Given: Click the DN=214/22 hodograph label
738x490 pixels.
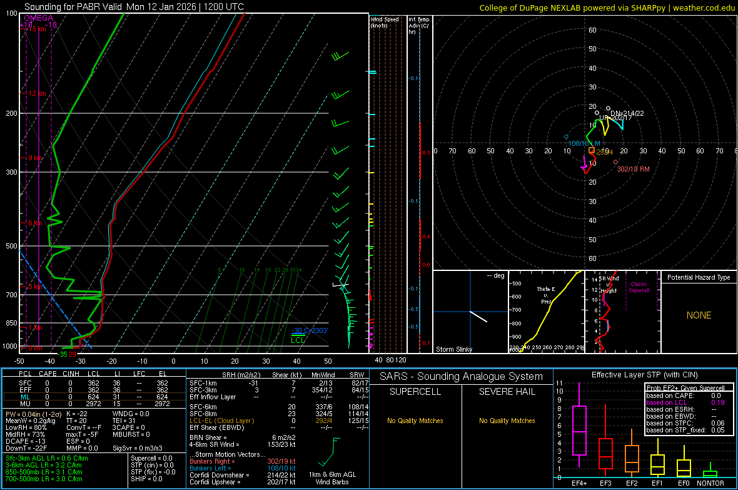Looking at the screenshot, I should pyautogui.click(x=627, y=113).
